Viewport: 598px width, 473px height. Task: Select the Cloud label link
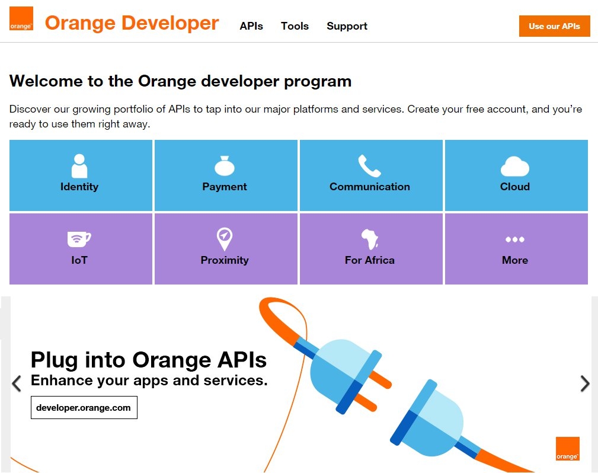[515, 187]
